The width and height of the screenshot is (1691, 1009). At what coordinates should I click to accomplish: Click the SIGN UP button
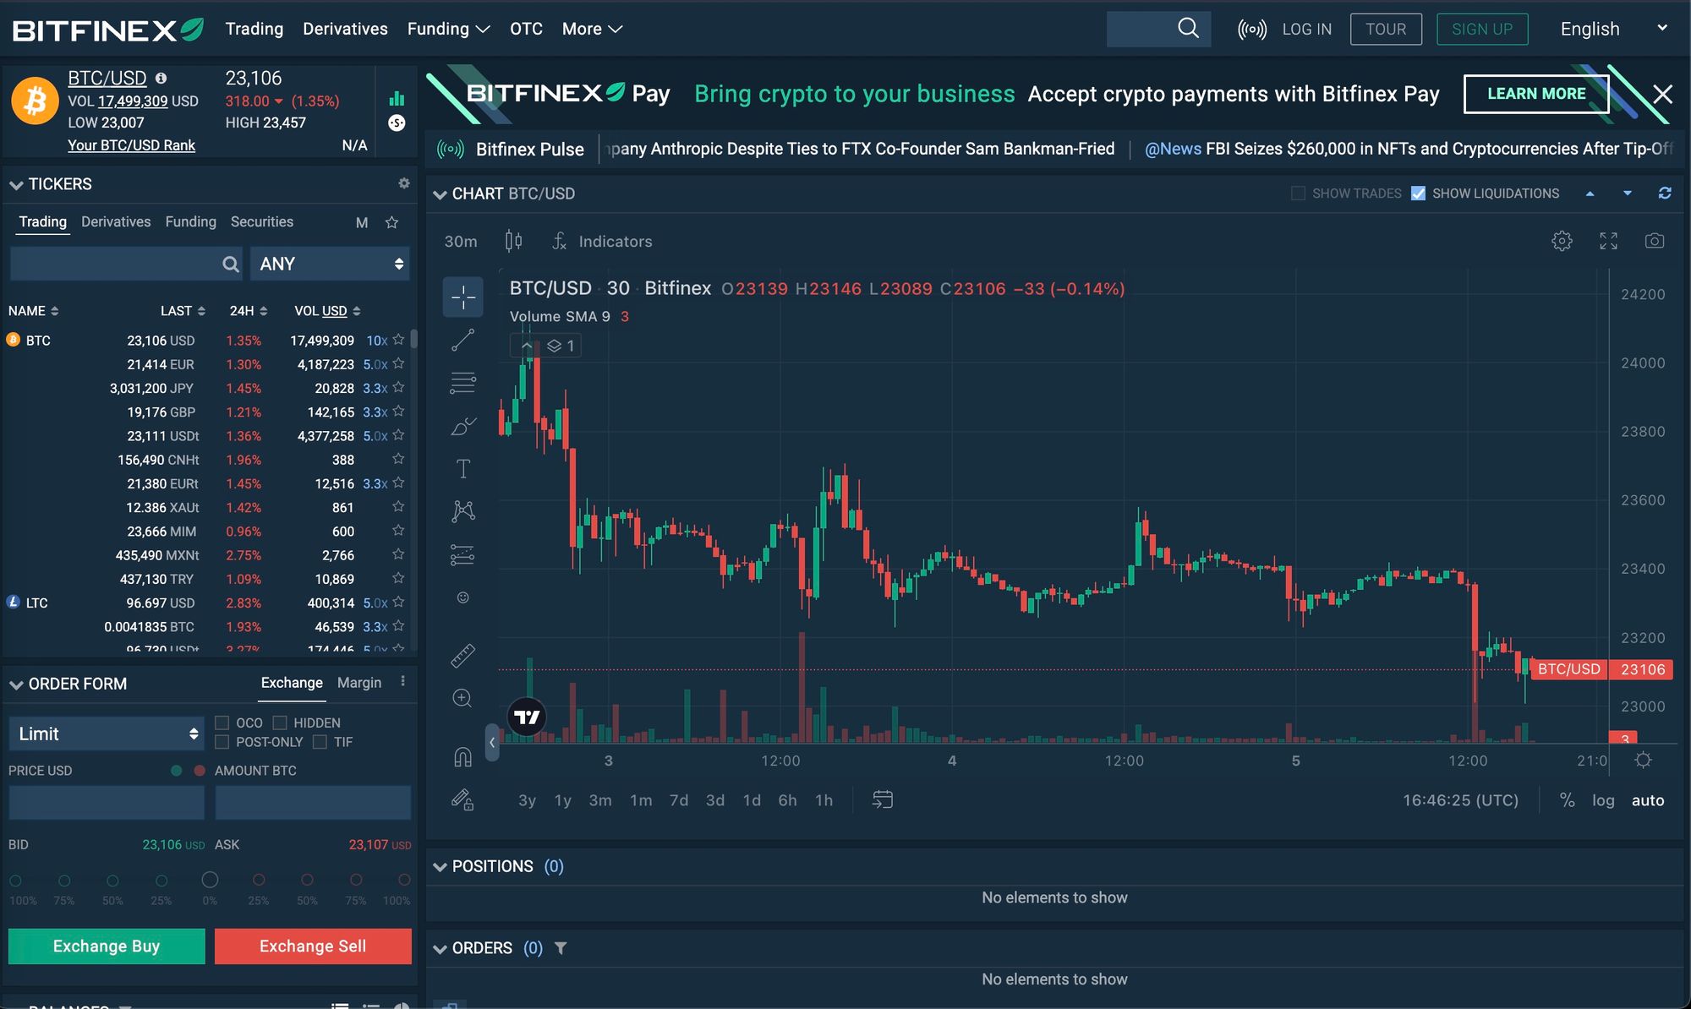tap(1482, 29)
